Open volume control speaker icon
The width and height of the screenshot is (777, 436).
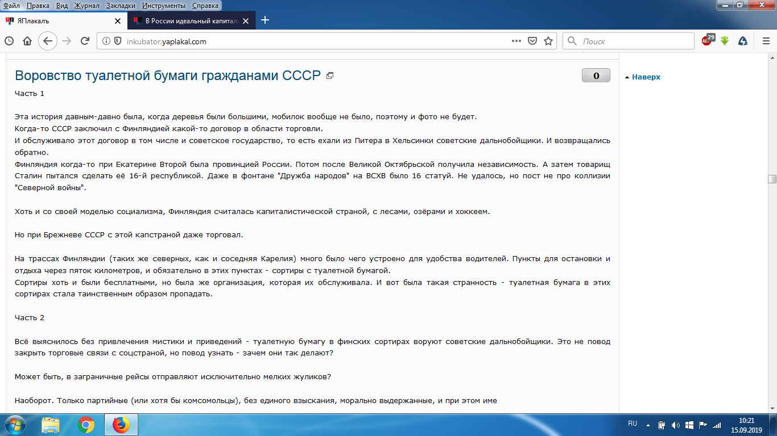pyautogui.click(x=675, y=425)
